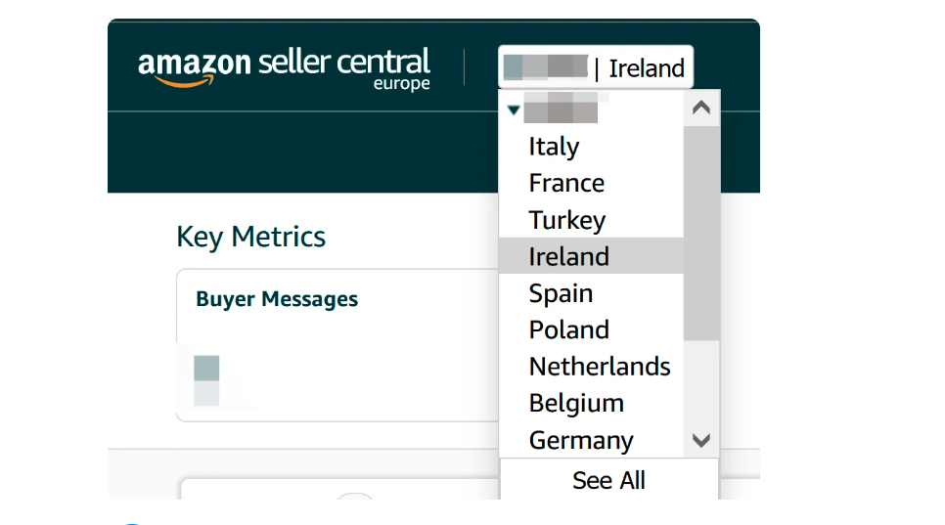Screen dimensions: 945x525
Task: Collapse the account group triangle
Action: pyautogui.click(x=514, y=110)
